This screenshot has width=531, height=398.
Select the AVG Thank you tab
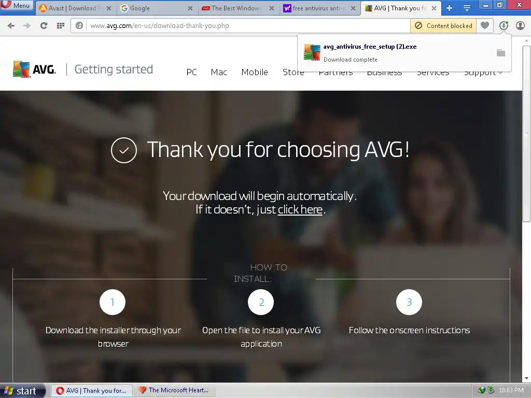coord(401,8)
